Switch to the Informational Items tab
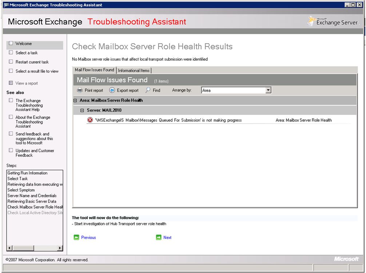Screen dimensions: 366x273 pyautogui.click(x=134, y=71)
